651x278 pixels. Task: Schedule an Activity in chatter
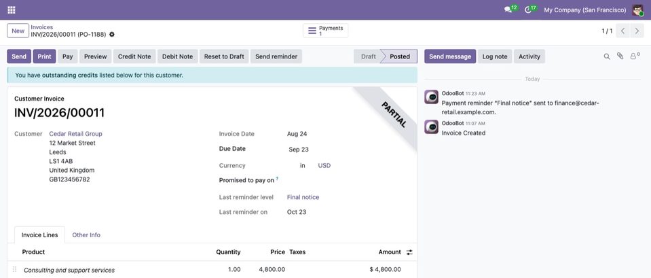click(x=529, y=56)
